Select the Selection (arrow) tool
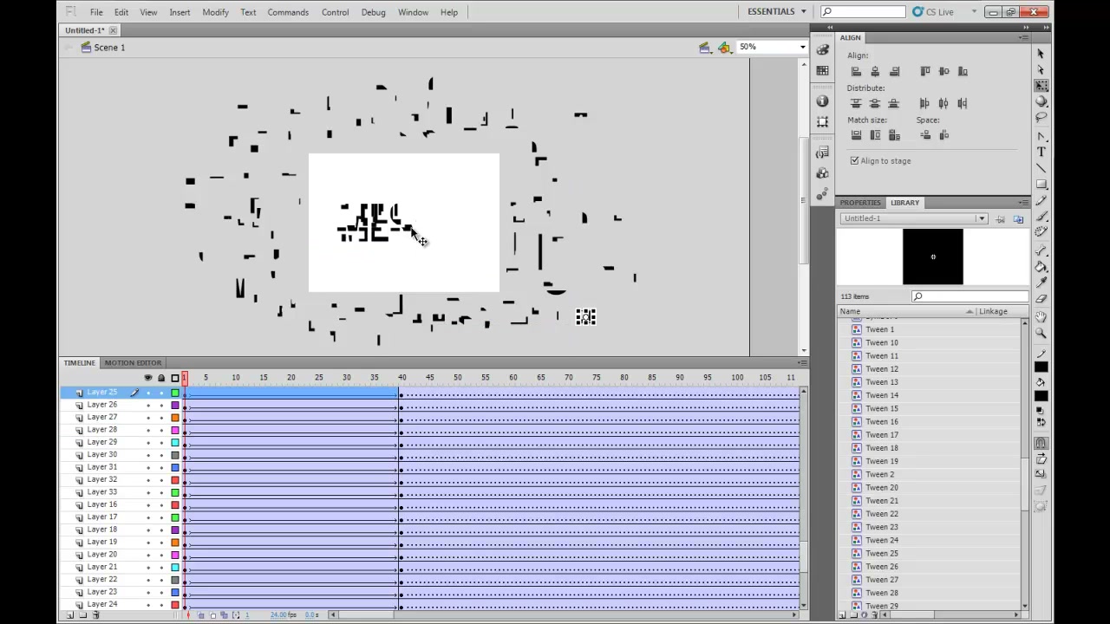 click(x=1041, y=54)
